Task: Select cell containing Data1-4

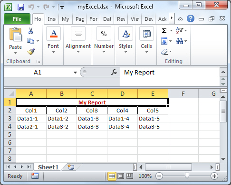Action: [122, 119]
